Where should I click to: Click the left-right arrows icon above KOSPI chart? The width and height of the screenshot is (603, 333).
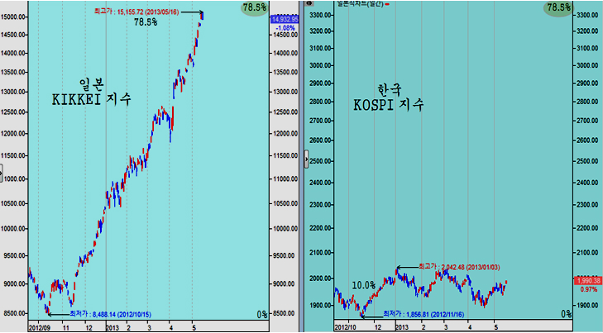(x=309, y=3)
